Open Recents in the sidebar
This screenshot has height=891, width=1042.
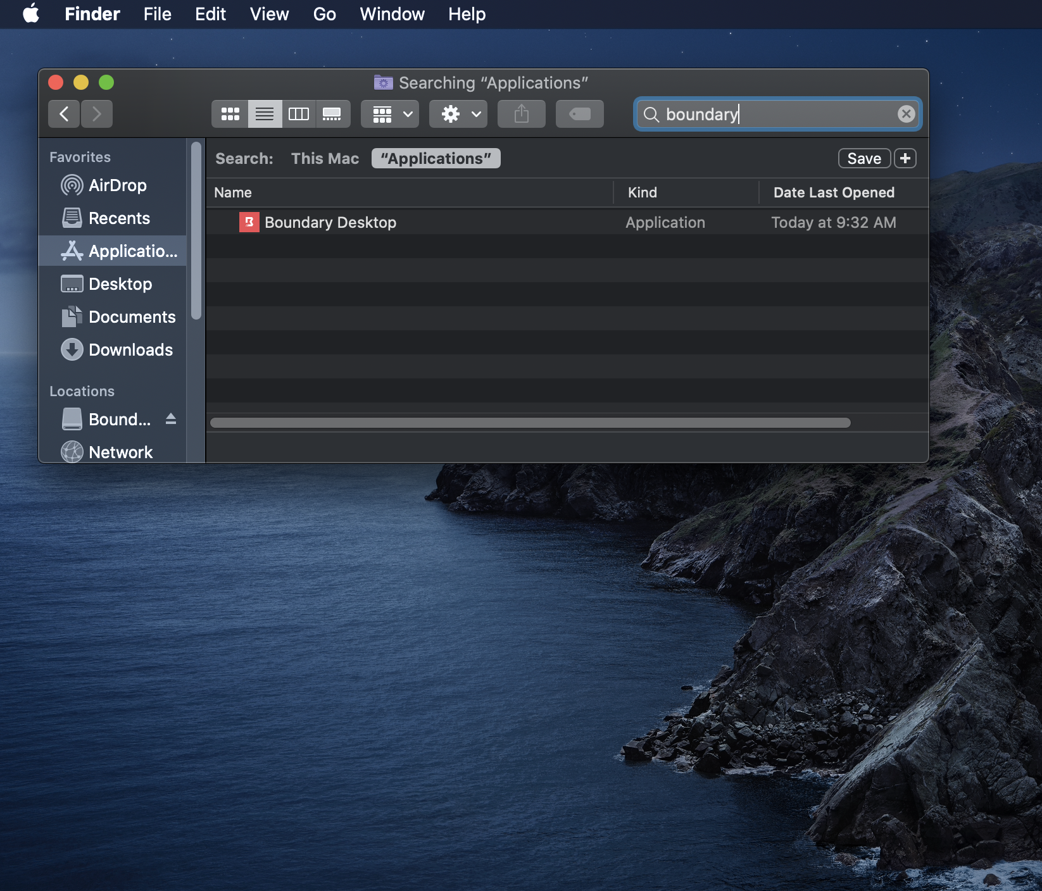[113, 218]
